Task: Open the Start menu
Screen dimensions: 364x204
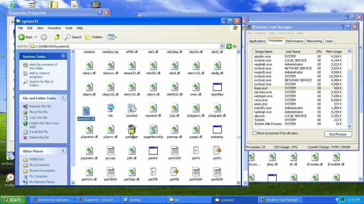Action: point(13,200)
